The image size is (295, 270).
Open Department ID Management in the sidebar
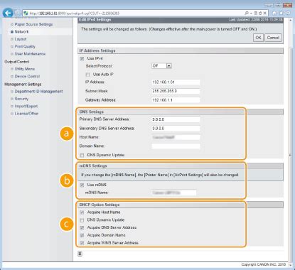coord(38,92)
